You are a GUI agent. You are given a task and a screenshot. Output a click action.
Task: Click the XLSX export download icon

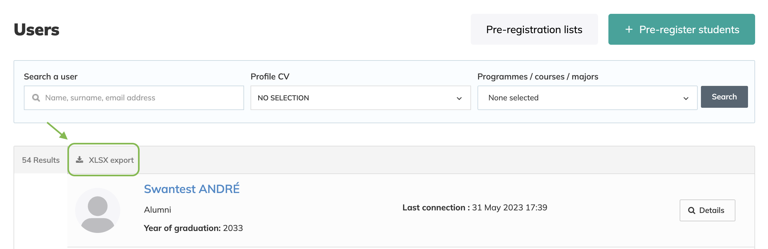point(80,160)
